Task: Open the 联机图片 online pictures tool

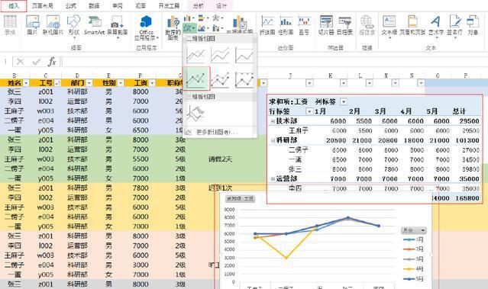Action: pyautogui.click(x=53, y=25)
